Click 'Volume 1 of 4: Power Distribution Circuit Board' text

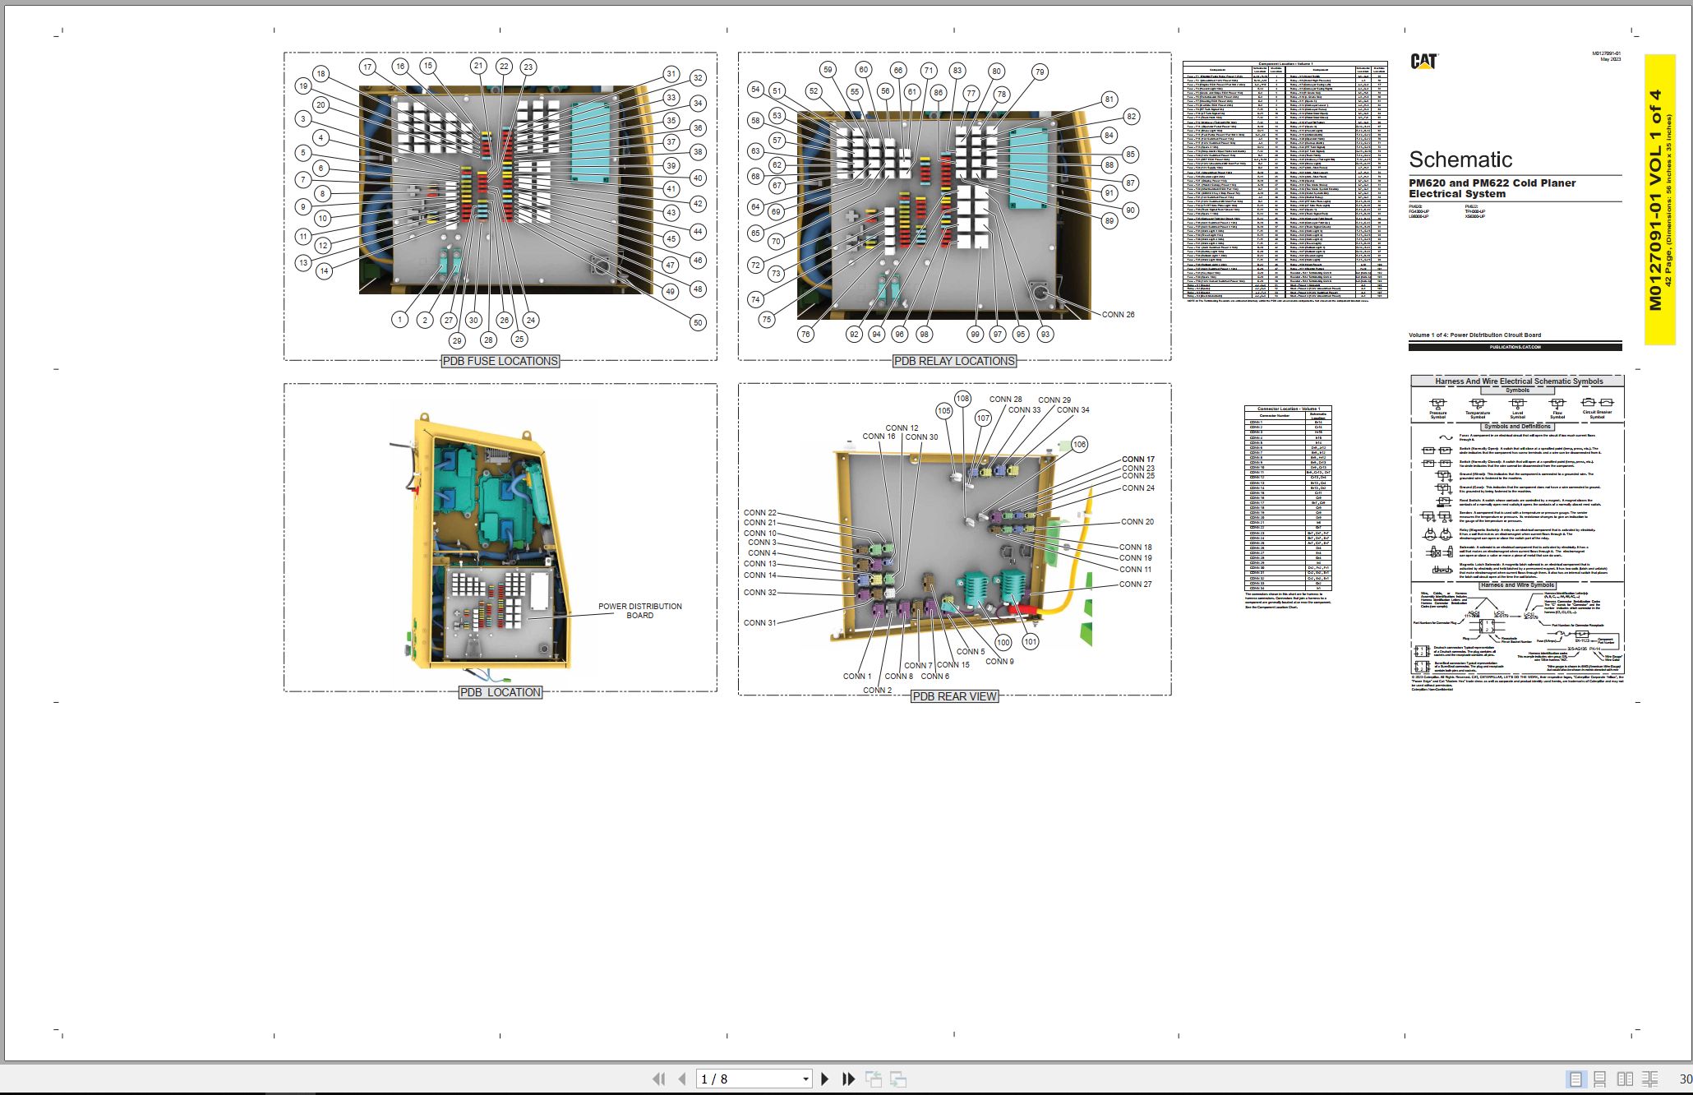[1474, 335]
